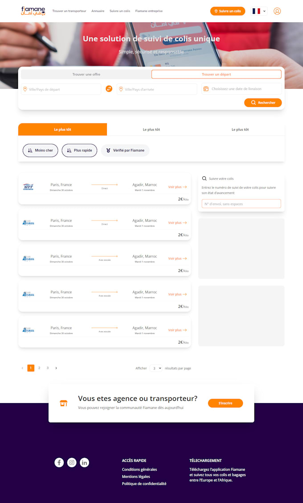Open Suivre un colis nav link
303x503 pixels.
click(120, 11)
